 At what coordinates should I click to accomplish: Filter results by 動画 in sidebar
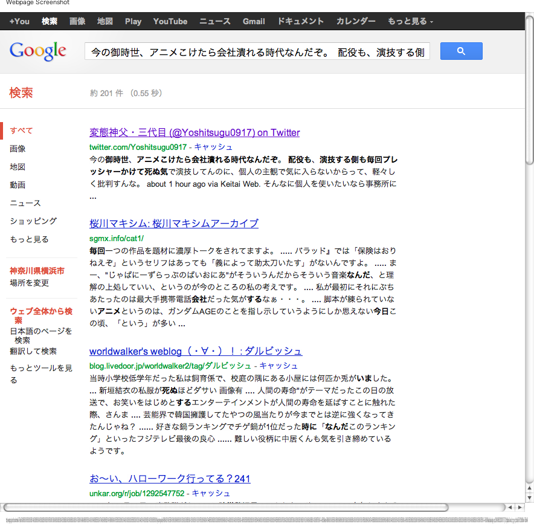[x=18, y=185]
